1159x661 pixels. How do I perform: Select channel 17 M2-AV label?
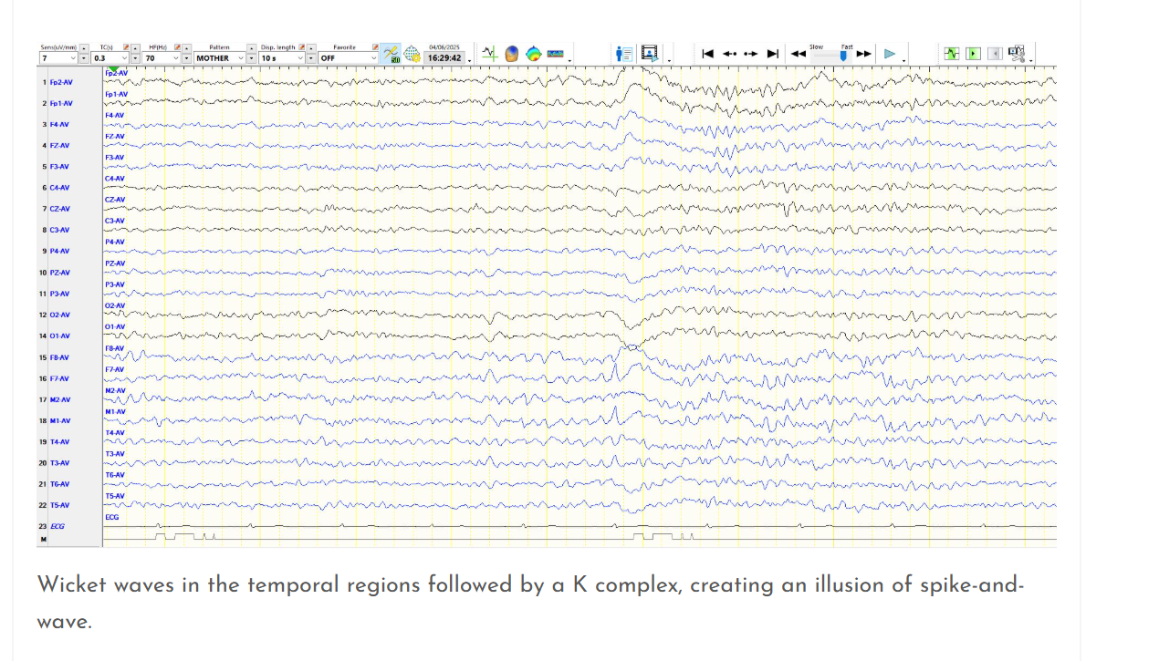click(x=59, y=399)
